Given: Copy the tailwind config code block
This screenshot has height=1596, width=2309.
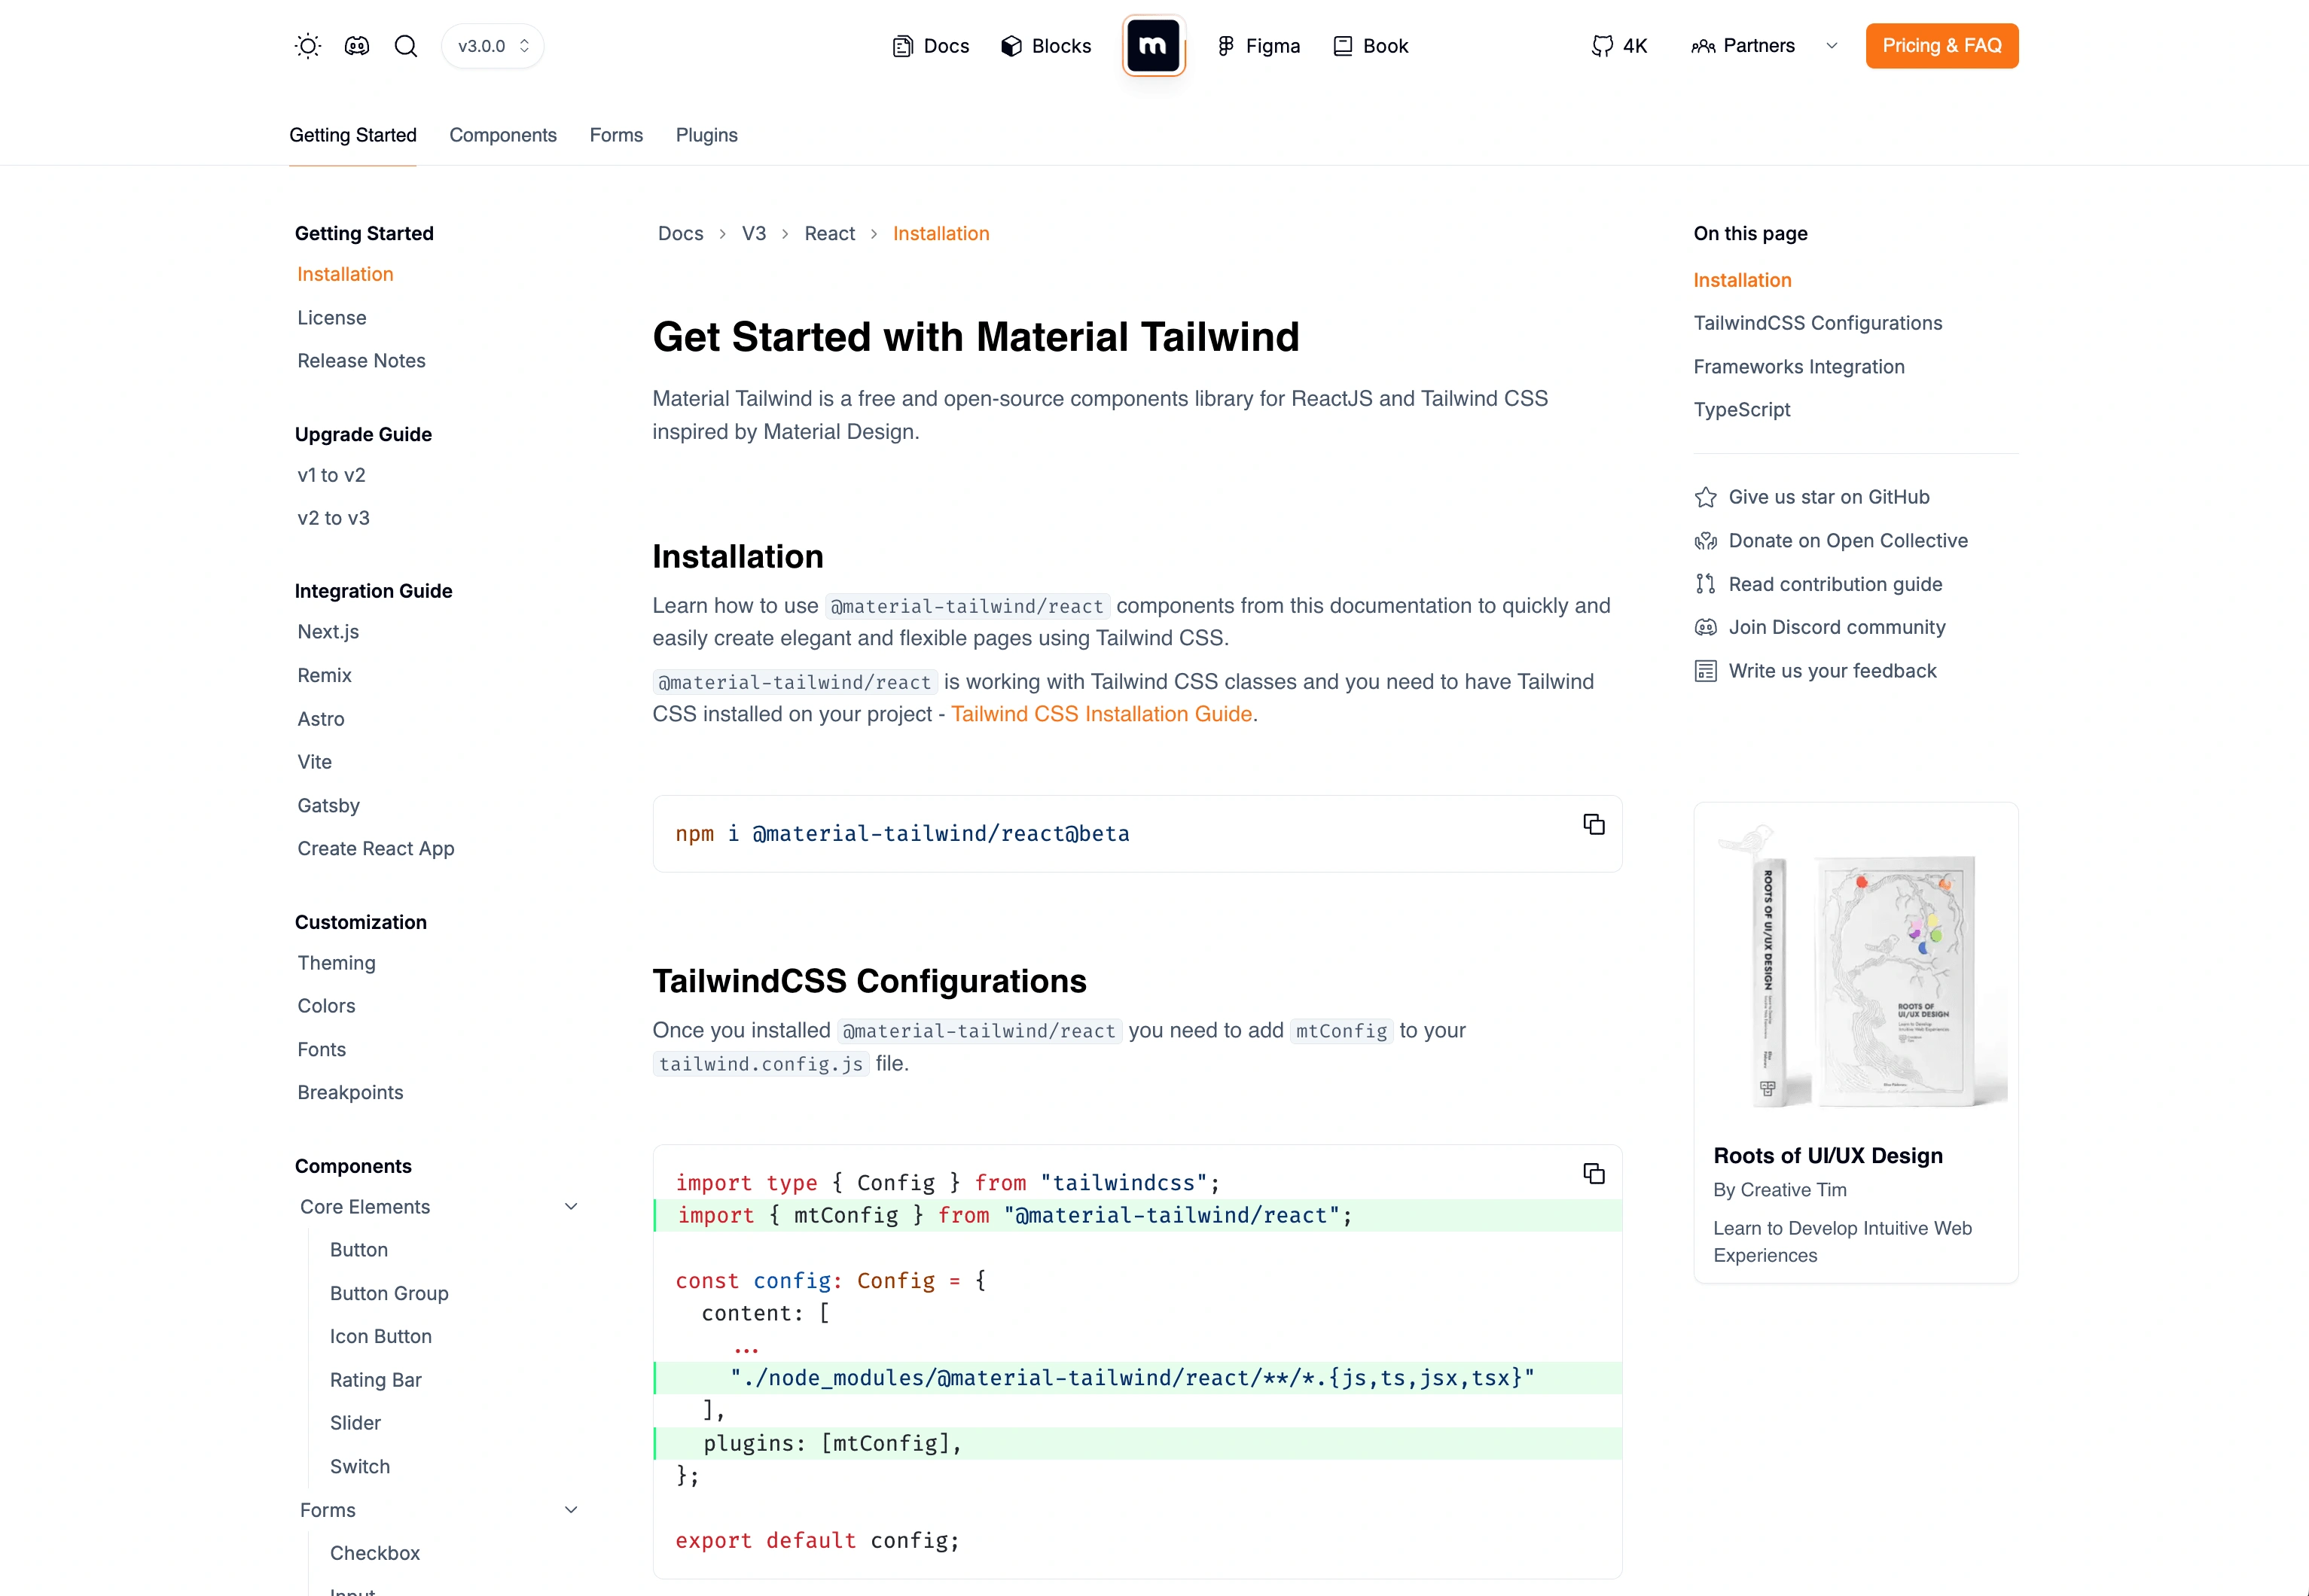Looking at the screenshot, I should click(x=1594, y=1173).
